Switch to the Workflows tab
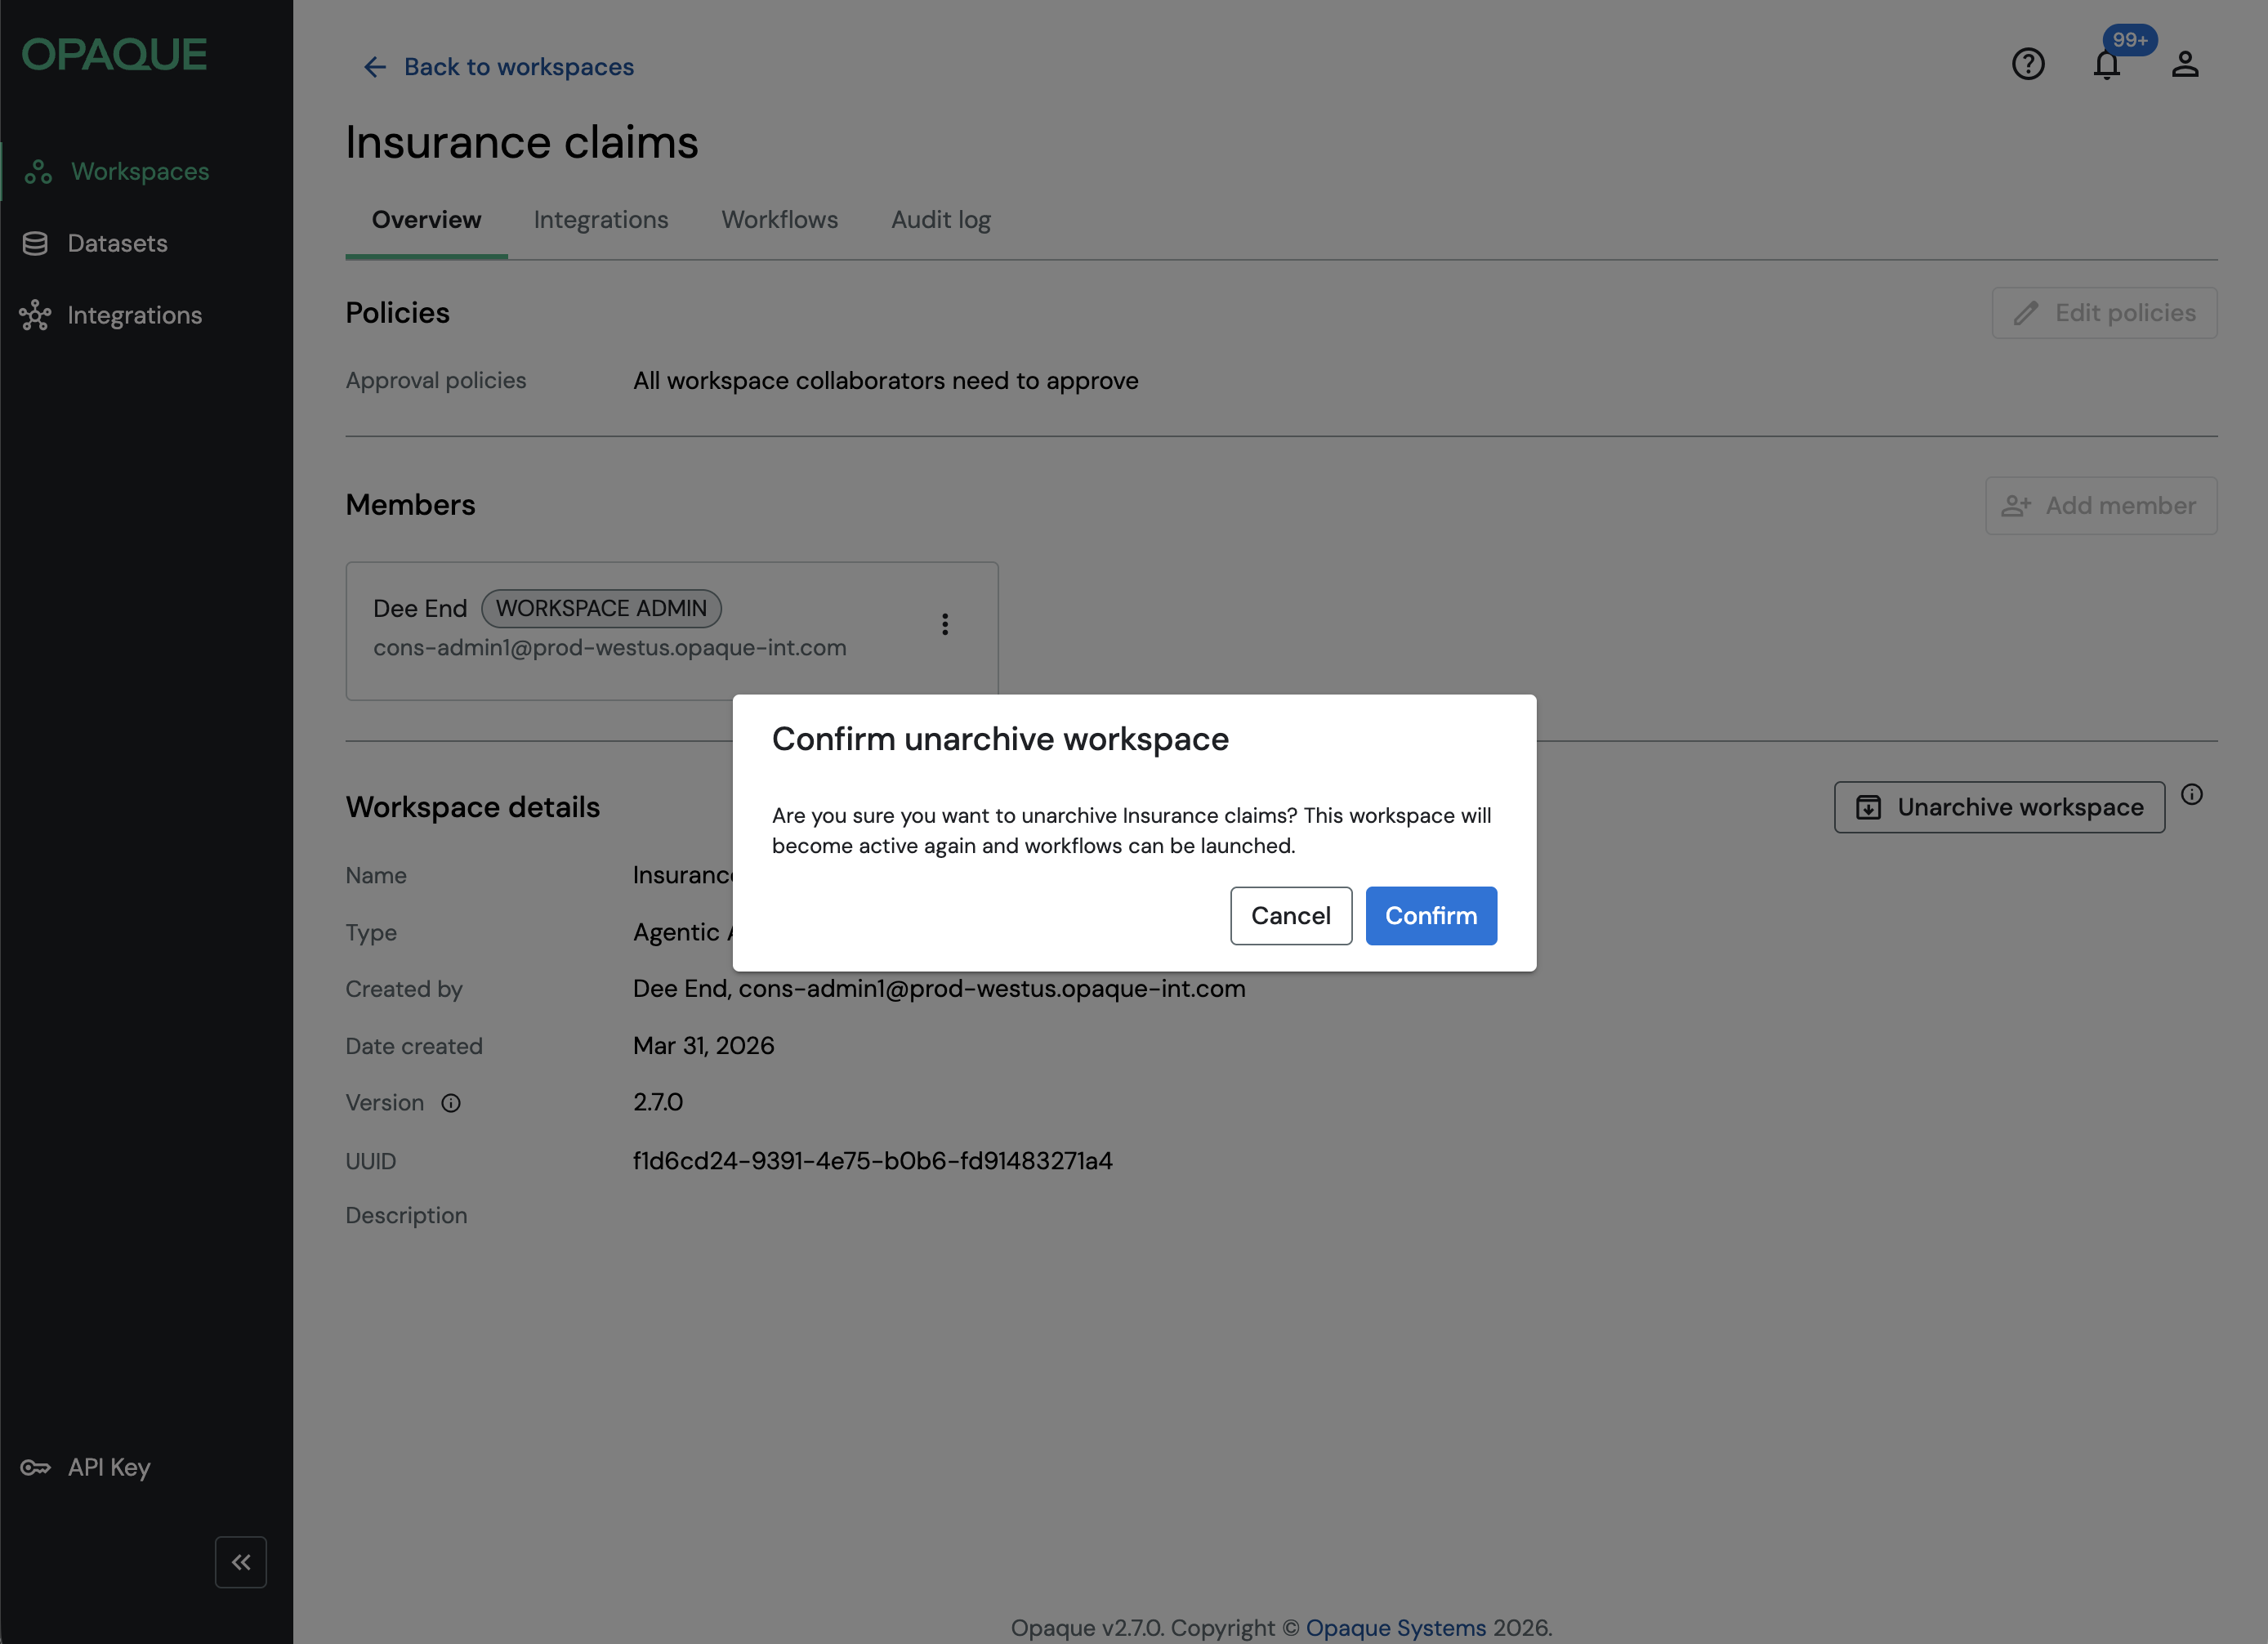The image size is (2268, 1644). click(x=779, y=220)
